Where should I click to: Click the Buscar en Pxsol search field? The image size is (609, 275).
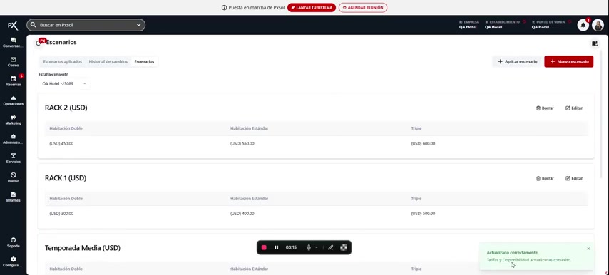86,25
